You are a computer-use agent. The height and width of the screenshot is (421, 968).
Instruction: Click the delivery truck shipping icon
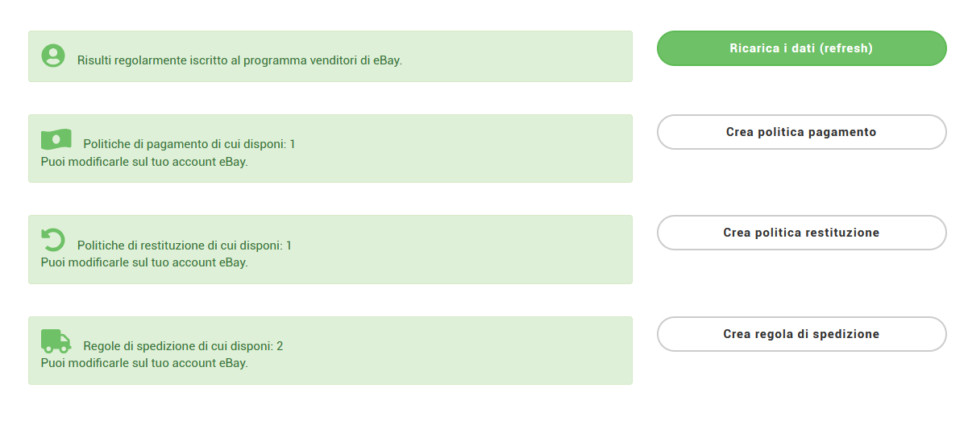click(56, 341)
